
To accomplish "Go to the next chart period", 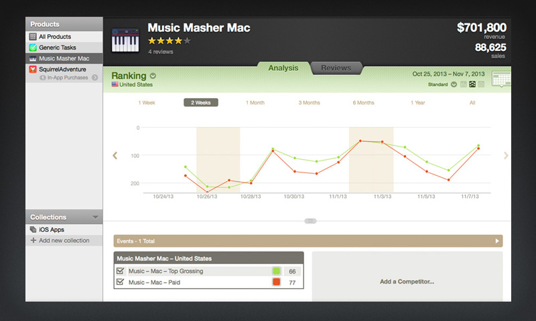I will tap(506, 156).
